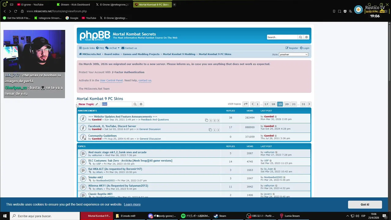This screenshot has height=220, width=391.
Task: Click the snapshot icon in the browser address bar
Action: point(339,11)
